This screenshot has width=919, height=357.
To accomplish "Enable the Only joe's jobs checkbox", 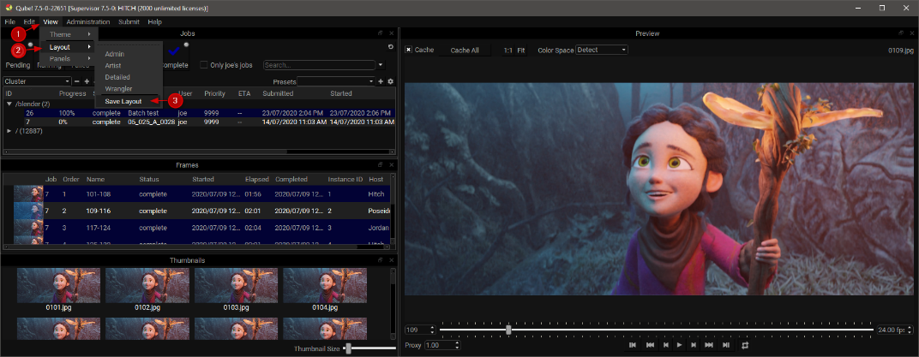I will coord(204,65).
